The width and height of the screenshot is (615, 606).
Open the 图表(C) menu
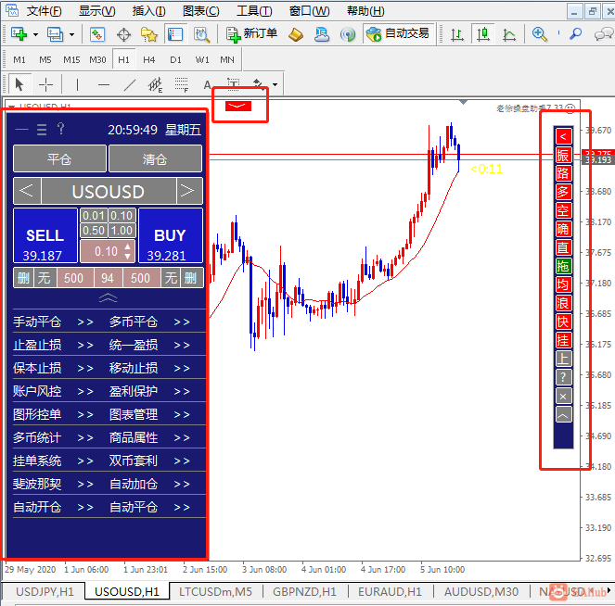[200, 11]
